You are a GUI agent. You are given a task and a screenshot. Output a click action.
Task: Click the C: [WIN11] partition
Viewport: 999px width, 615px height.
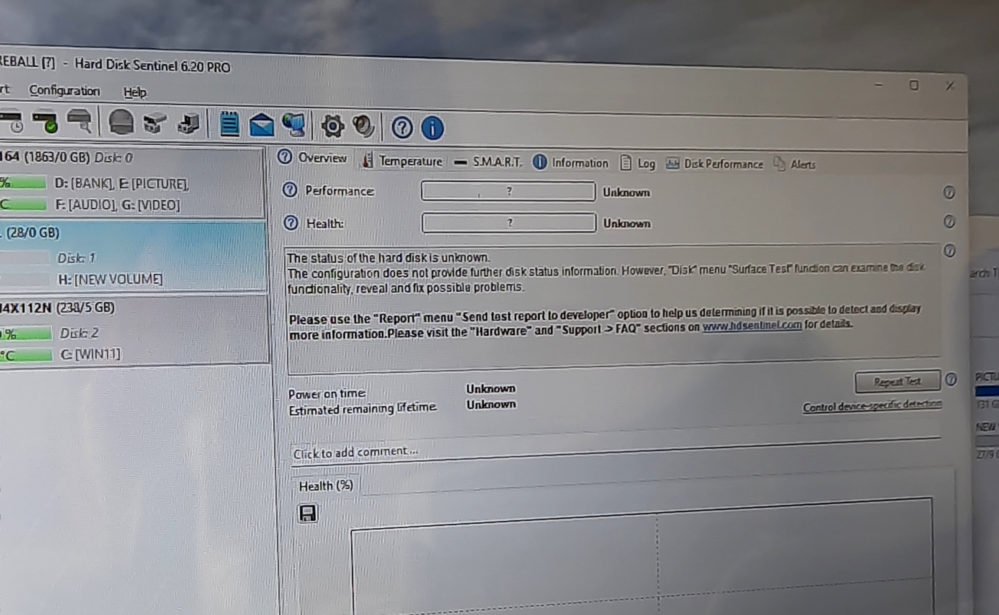click(x=90, y=354)
